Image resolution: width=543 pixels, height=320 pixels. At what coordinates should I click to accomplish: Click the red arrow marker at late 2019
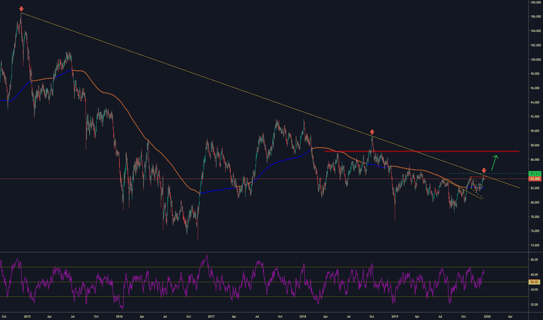484,170
